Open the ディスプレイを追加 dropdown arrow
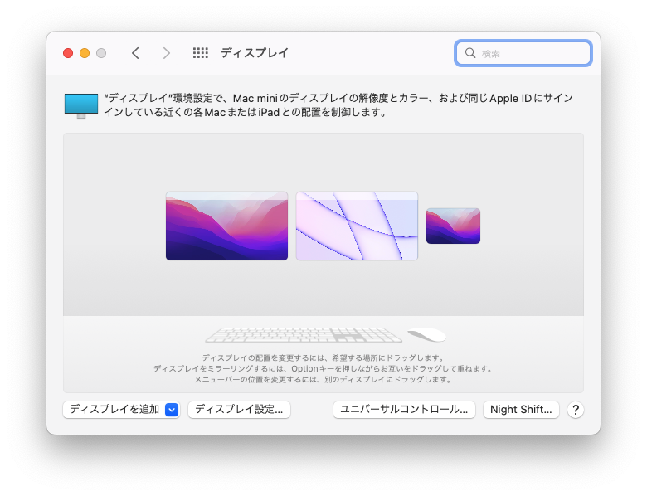The image size is (647, 496). [172, 410]
